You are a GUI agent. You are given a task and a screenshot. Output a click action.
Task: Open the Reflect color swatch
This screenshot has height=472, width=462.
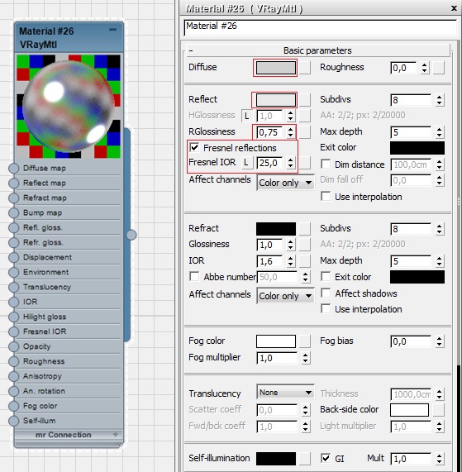coord(276,100)
